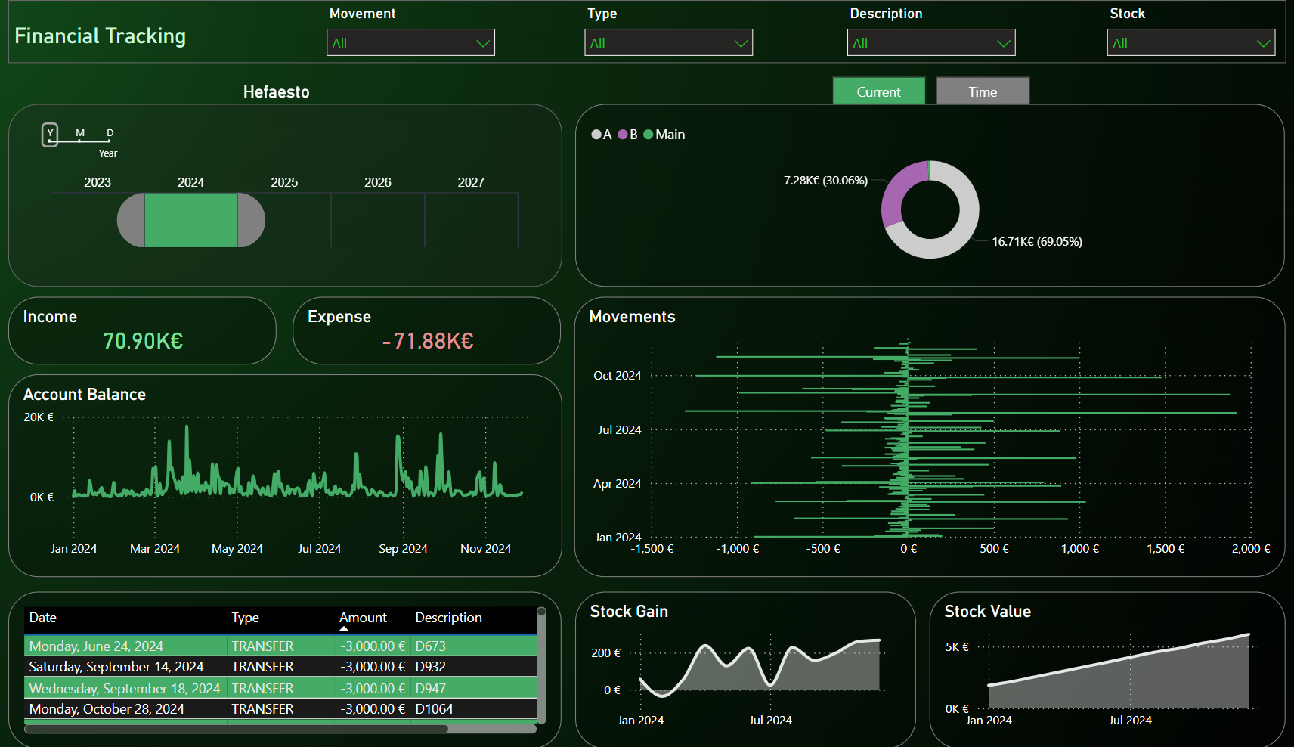Image resolution: width=1294 pixels, height=747 pixels.
Task: Click the Stock Gain chart title
Action: coord(629,612)
